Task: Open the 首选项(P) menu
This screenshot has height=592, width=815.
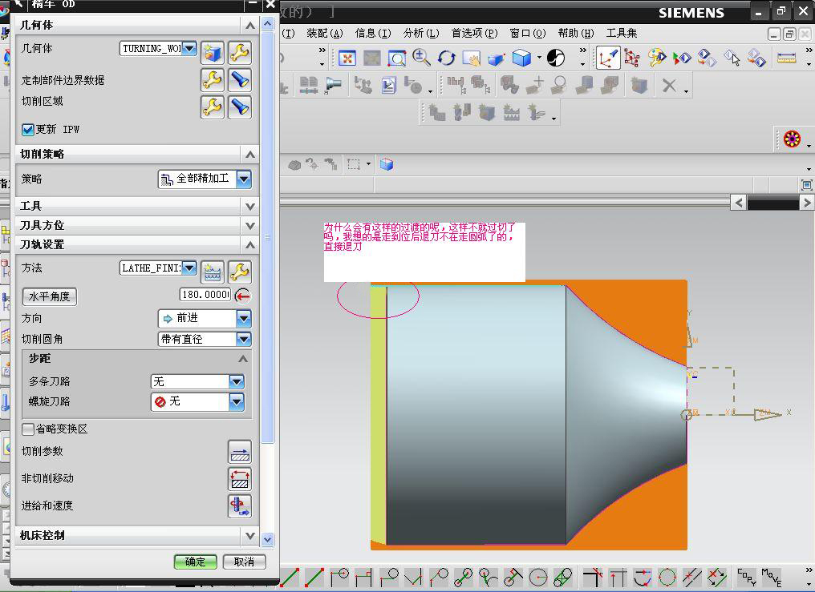Action: [x=474, y=33]
